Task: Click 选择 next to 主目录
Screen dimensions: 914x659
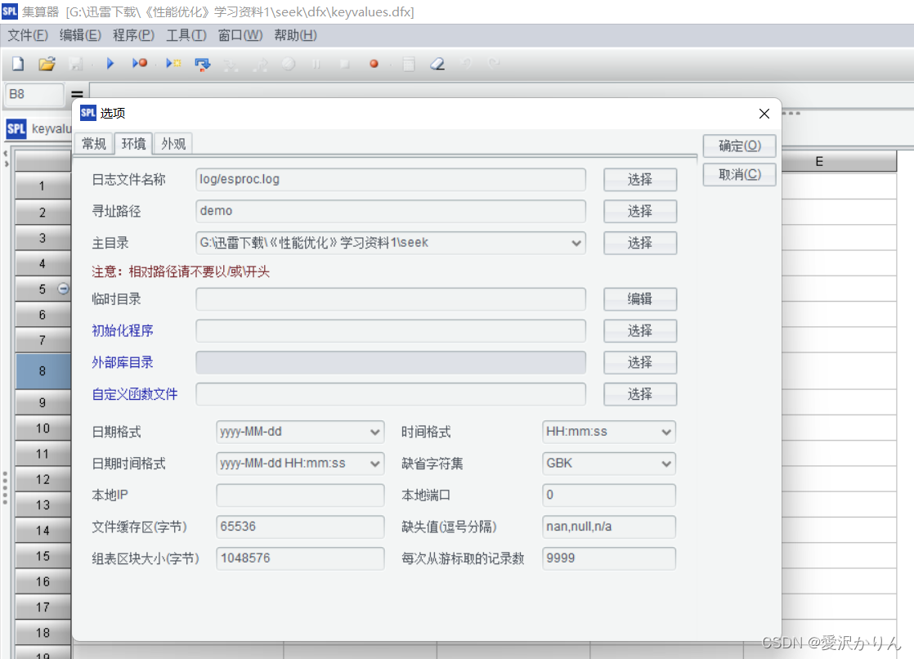Action: click(x=640, y=243)
